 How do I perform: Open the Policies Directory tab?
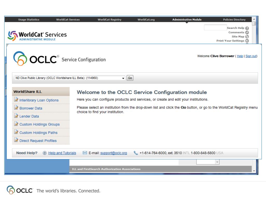(x=234, y=20)
